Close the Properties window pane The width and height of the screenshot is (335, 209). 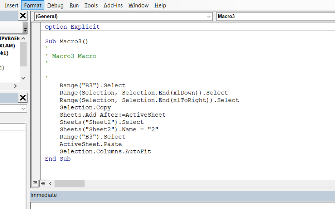click(23, 98)
